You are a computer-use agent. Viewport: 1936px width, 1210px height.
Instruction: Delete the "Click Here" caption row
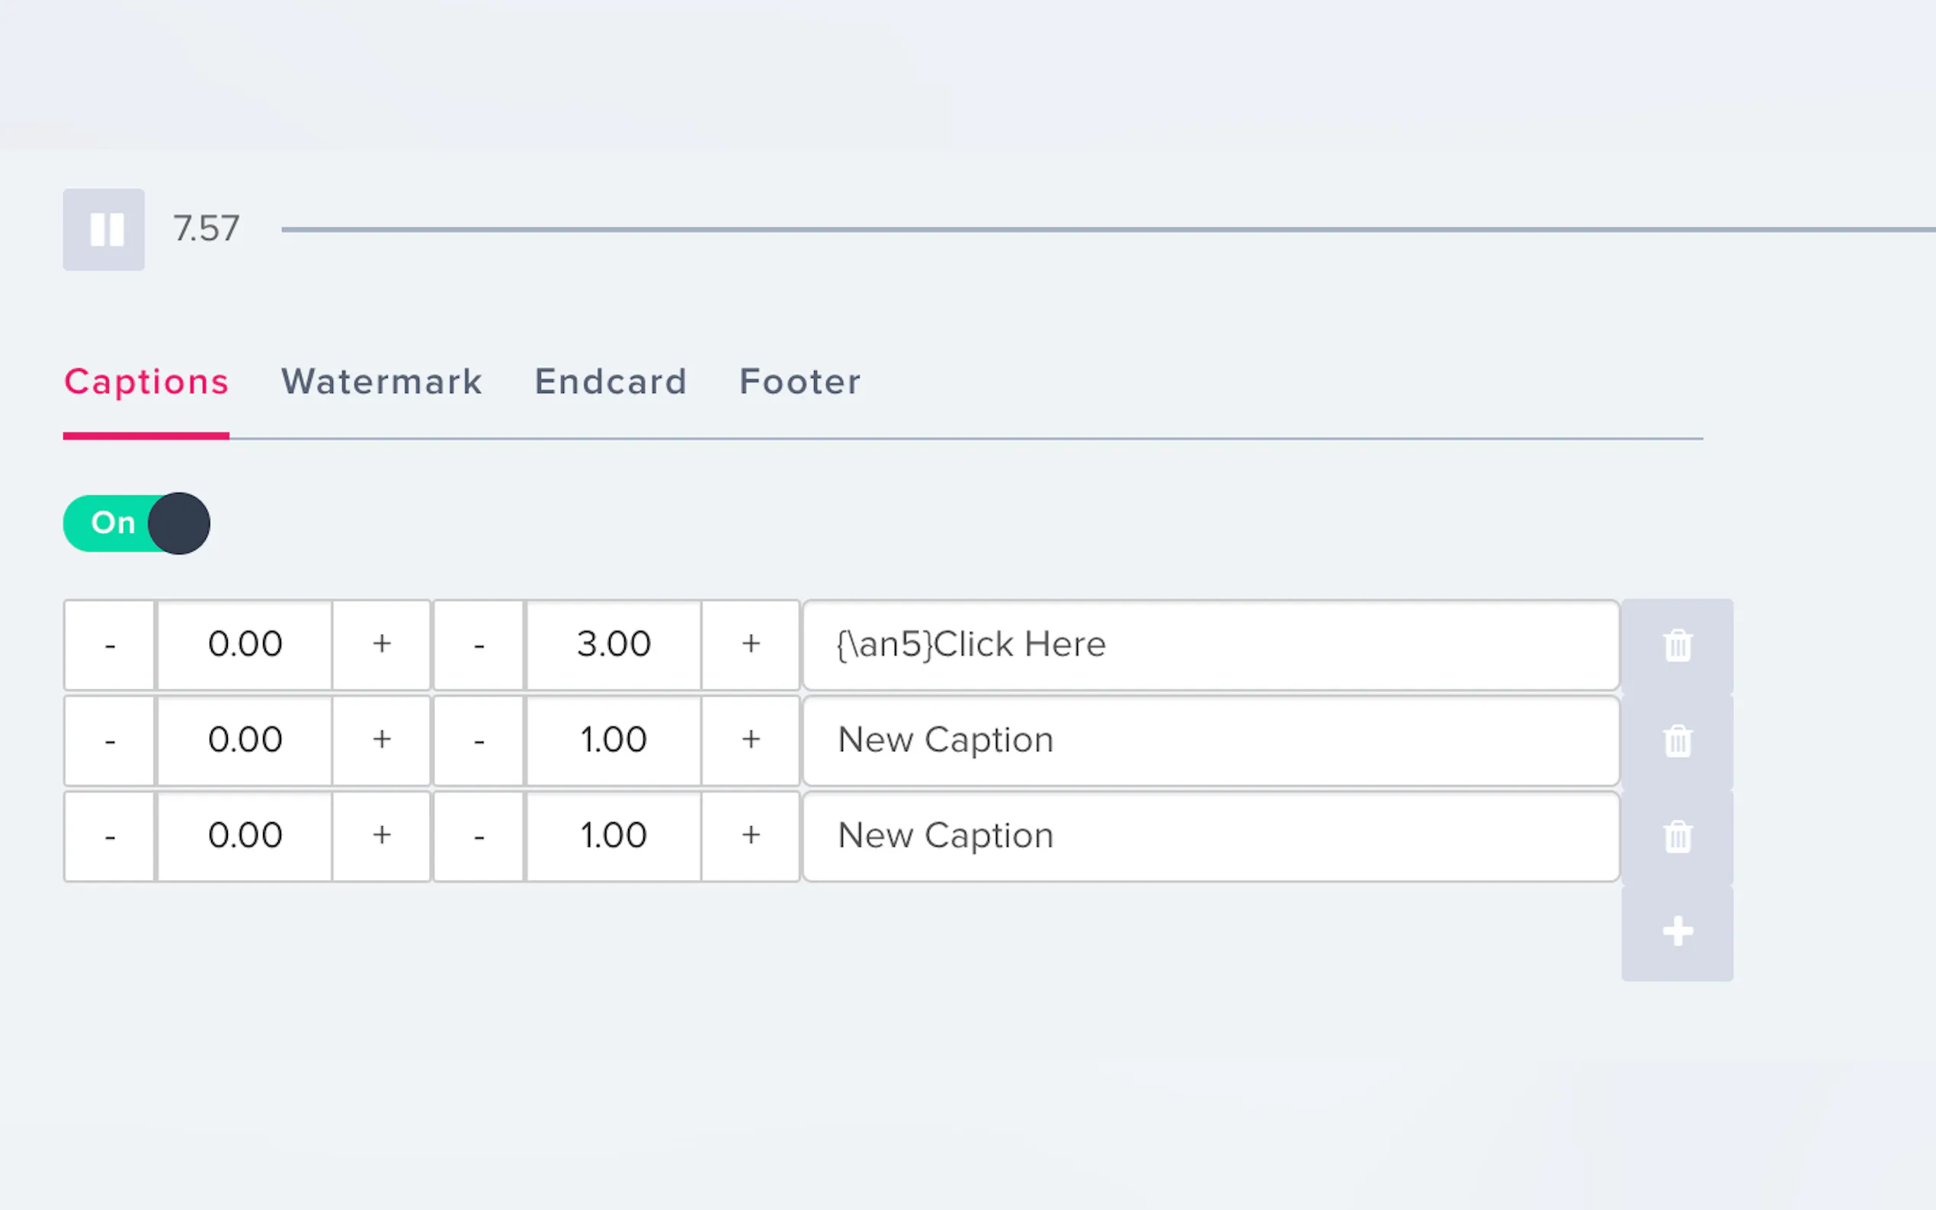[x=1677, y=645]
